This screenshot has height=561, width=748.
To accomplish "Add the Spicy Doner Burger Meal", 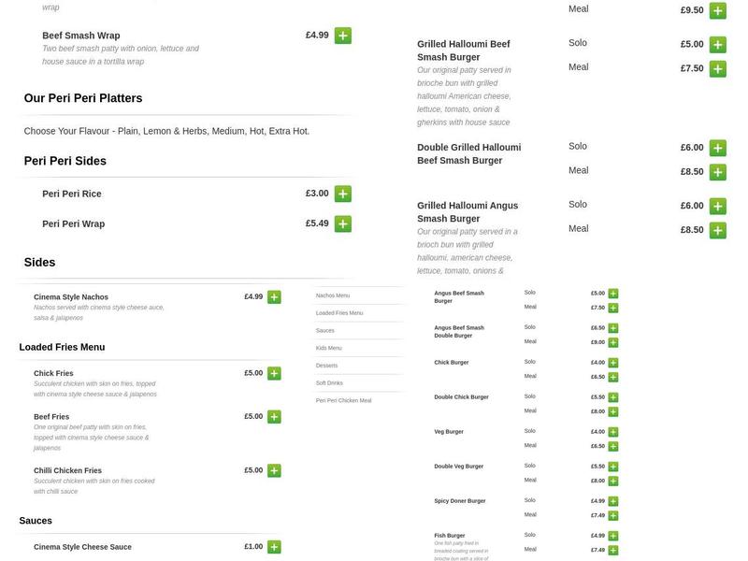I will [612, 513].
